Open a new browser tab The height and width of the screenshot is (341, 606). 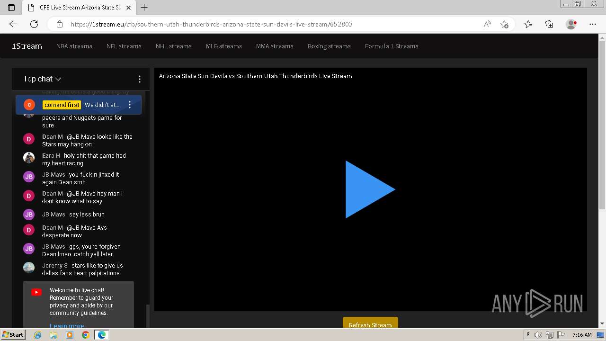tap(144, 8)
